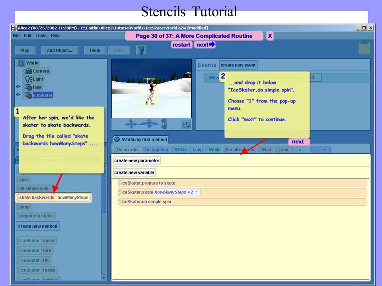Click the Wait tile
The height and width of the screenshot is (286, 382).
[265, 150]
